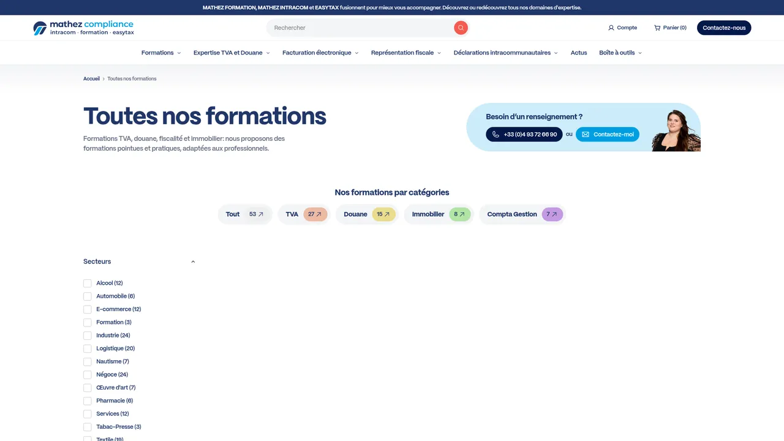Check the Formation sector checkbox

coord(88,322)
